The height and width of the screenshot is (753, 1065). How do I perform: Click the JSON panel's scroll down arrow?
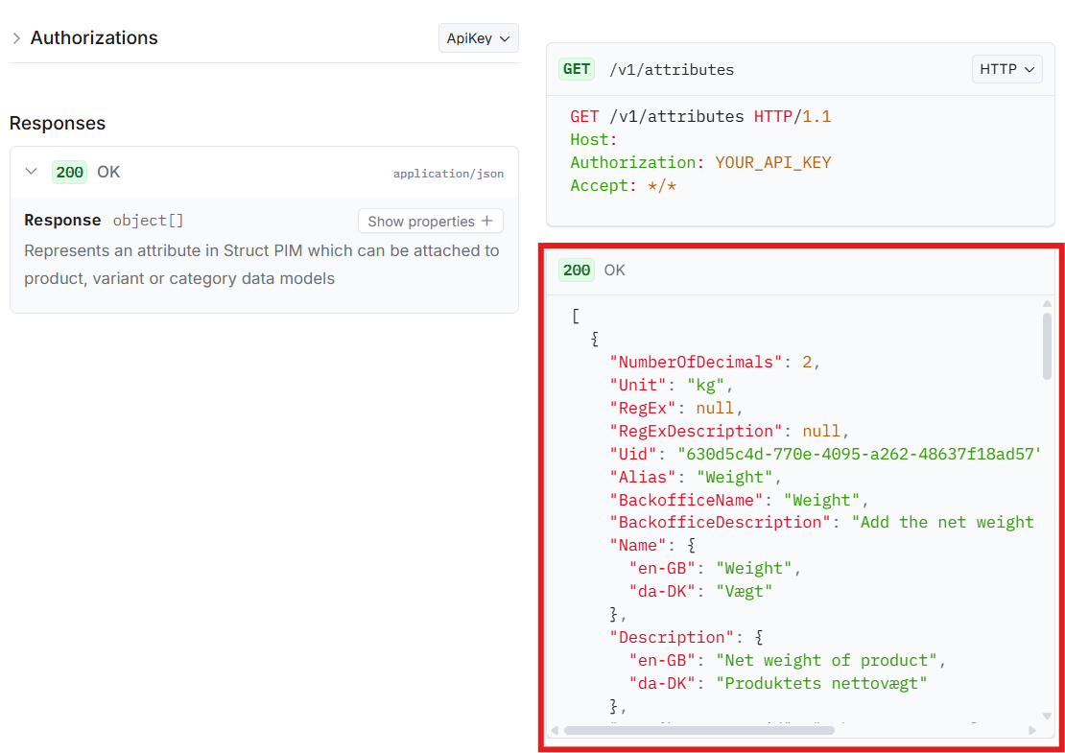point(1047,715)
